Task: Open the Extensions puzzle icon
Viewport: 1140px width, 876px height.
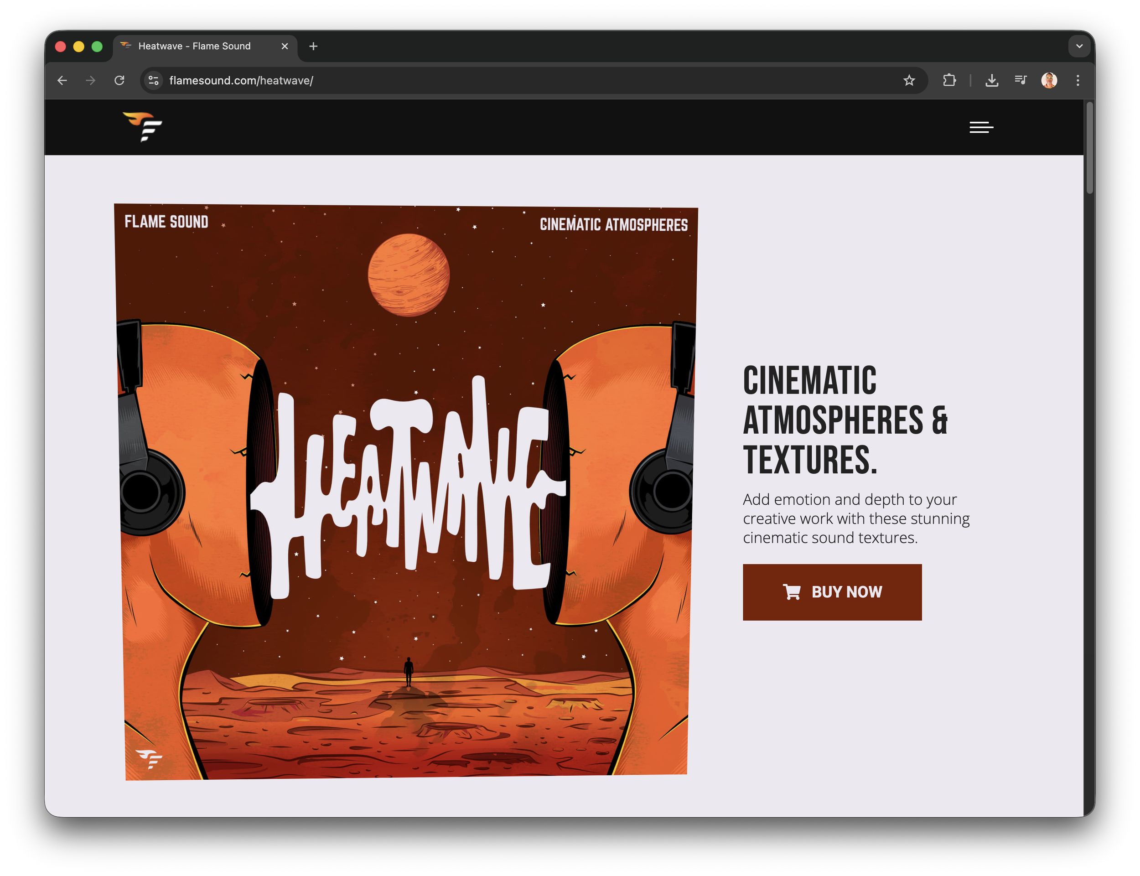Action: click(x=949, y=80)
